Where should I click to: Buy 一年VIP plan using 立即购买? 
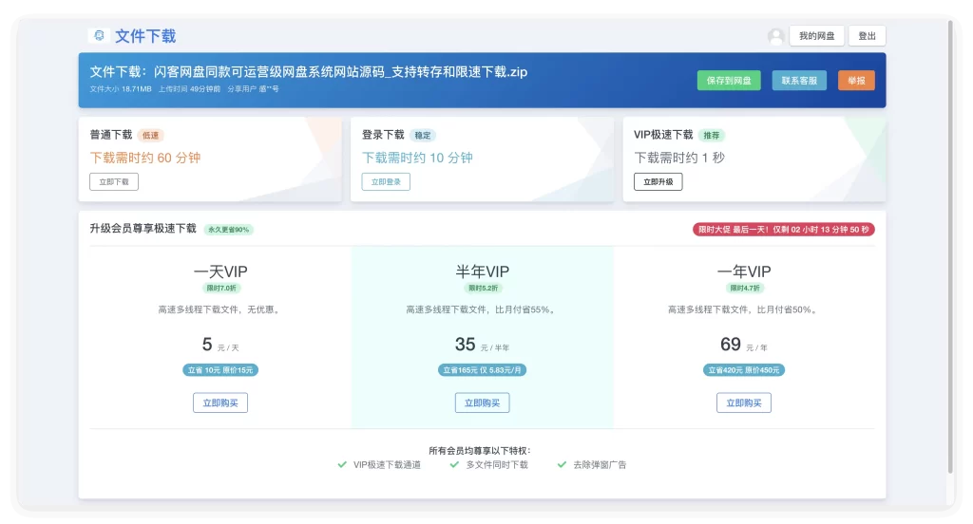[x=744, y=402]
